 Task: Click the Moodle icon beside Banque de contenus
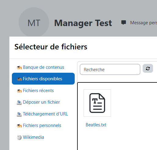point(19,68)
